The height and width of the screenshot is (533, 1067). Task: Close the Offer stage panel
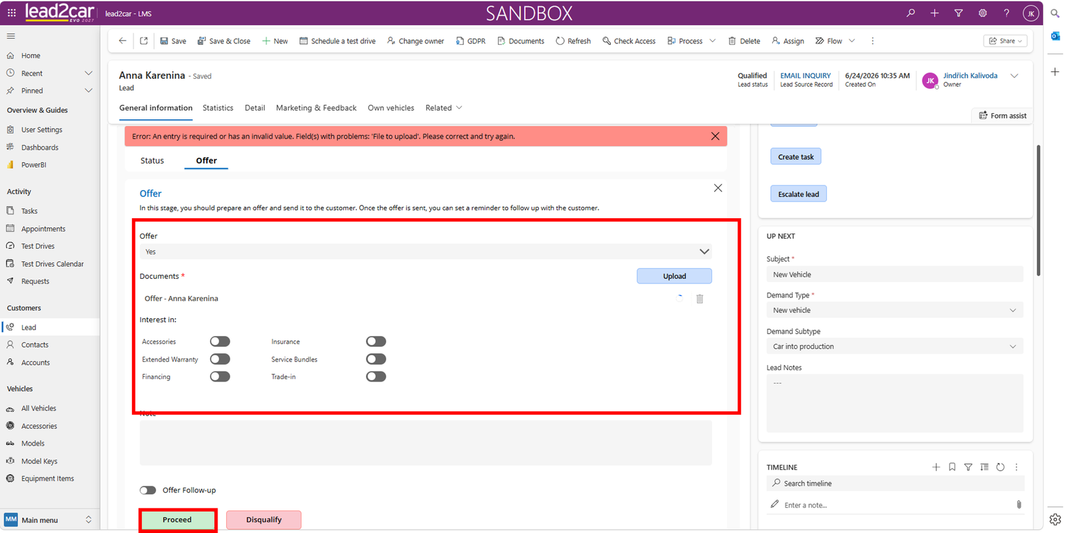tap(718, 188)
